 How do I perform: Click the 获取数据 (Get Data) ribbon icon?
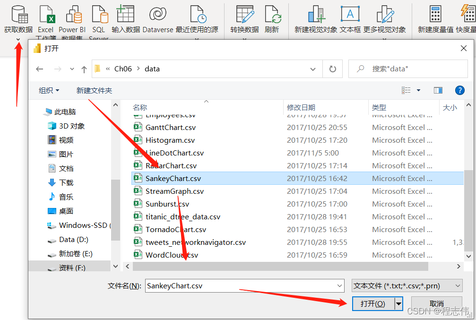click(x=19, y=14)
